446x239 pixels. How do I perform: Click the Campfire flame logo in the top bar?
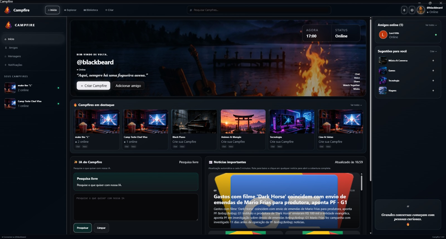tap(8, 10)
